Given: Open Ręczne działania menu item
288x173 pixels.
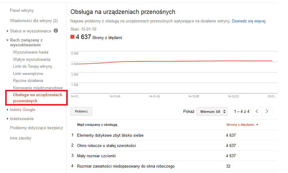Looking at the screenshot, I should 28,81.
